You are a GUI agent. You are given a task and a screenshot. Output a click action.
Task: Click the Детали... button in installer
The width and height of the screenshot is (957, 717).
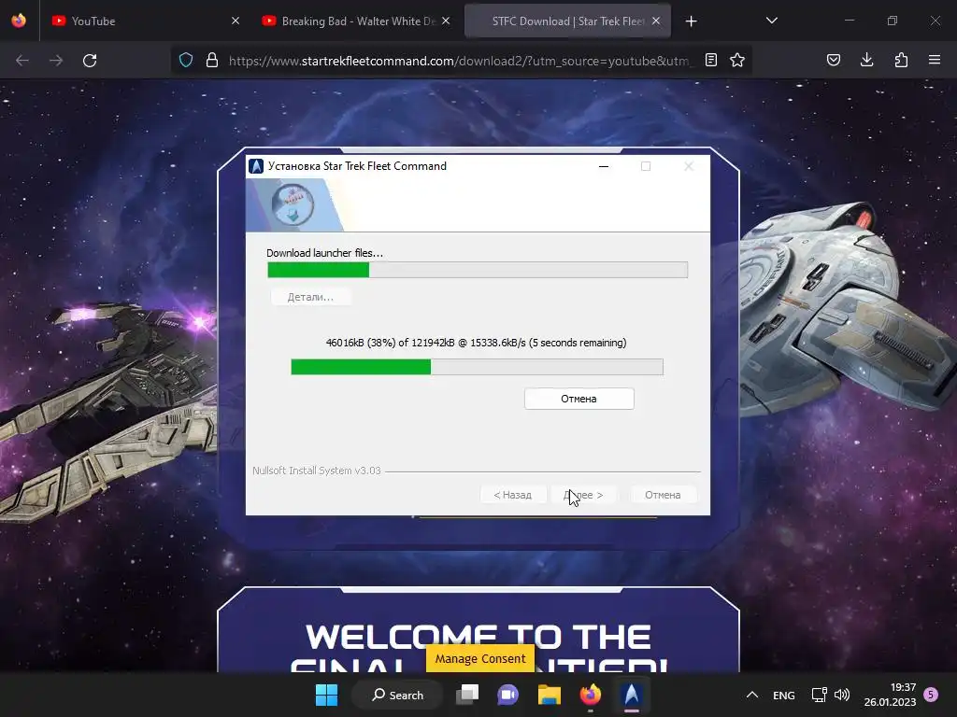pos(310,297)
